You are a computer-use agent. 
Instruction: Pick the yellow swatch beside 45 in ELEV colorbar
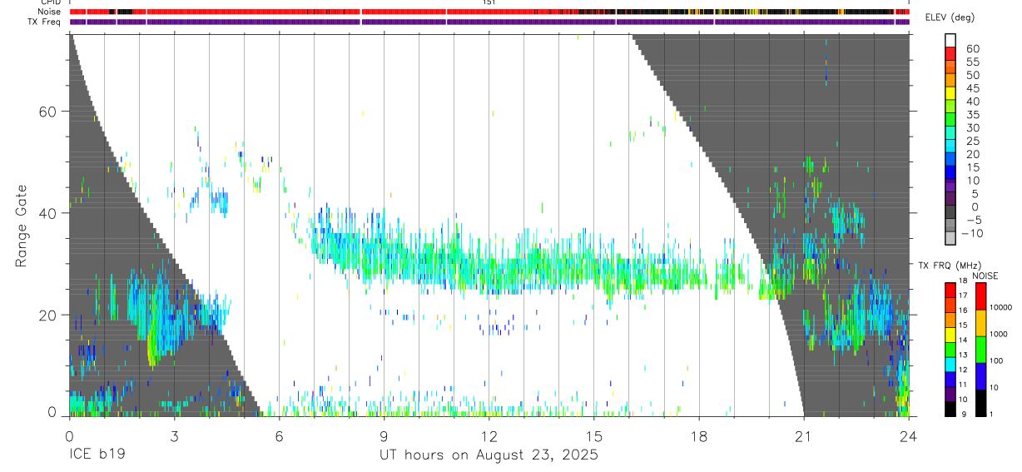950,93
